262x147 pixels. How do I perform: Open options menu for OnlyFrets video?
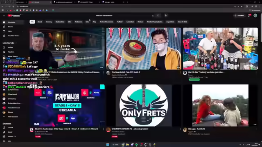pos(180,129)
